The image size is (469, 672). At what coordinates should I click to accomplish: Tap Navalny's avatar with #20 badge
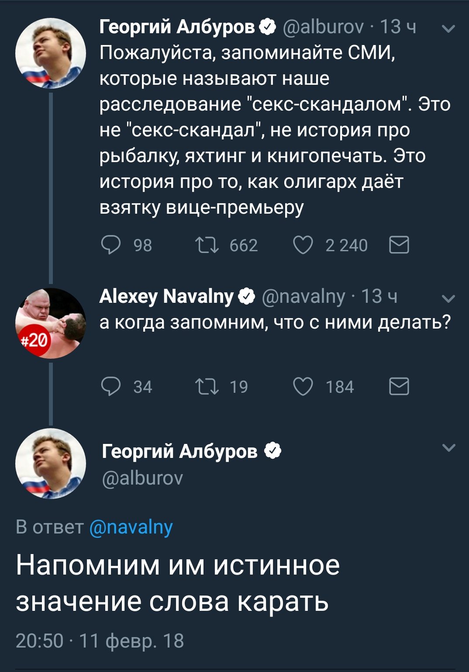pyautogui.click(x=51, y=323)
